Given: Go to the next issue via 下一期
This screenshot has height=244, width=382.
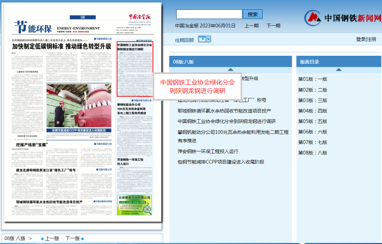Looking at the screenshot, I should pyautogui.click(x=273, y=25).
